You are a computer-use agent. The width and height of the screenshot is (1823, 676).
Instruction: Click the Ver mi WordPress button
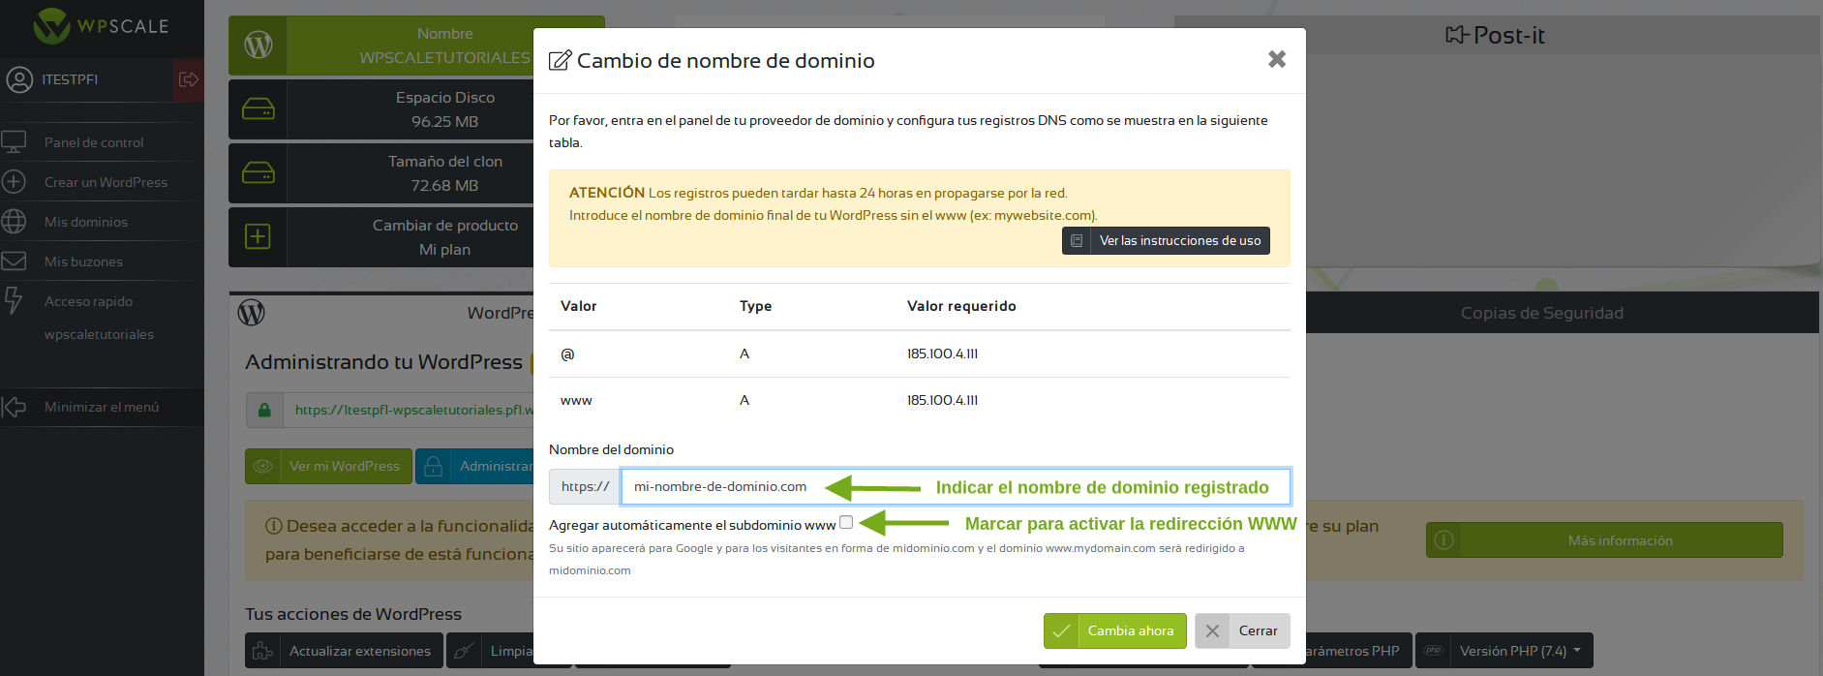[x=328, y=466]
